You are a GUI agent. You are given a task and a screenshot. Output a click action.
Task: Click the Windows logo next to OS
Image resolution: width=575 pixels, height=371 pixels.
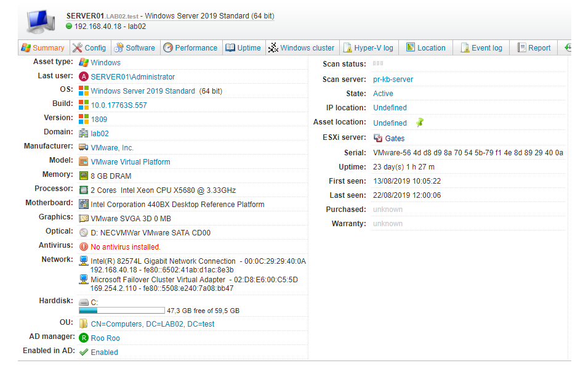pyautogui.click(x=84, y=91)
